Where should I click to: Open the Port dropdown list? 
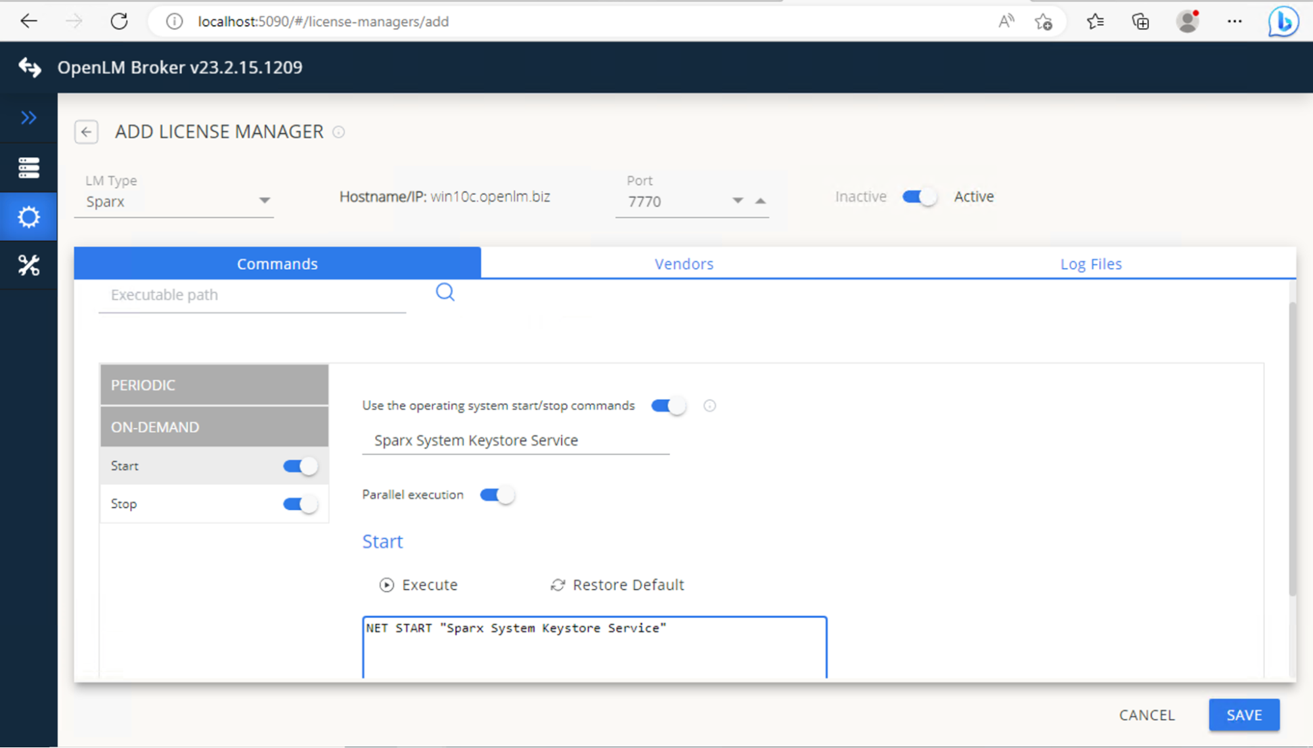click(738, 201)
